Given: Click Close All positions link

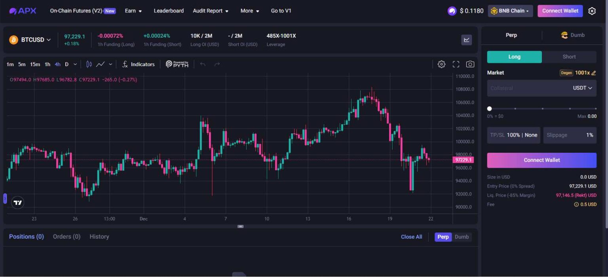Looking at the screenshot, I should (411, 236).
